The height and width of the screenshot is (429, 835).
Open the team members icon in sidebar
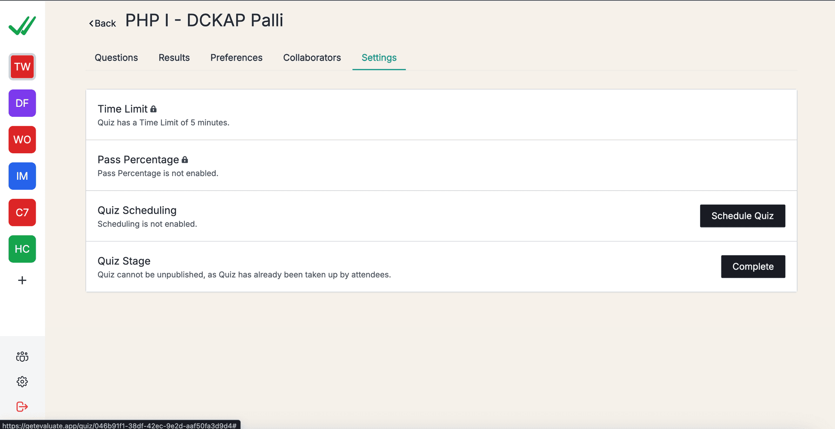(x=22, y=356)
